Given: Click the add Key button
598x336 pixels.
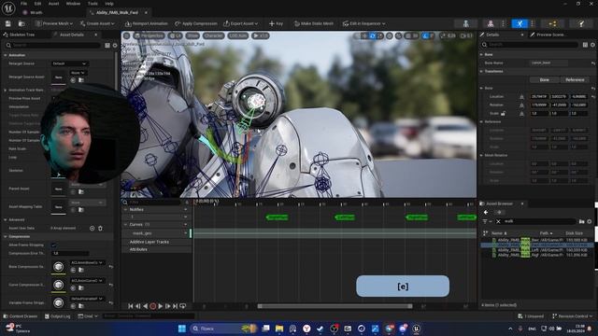Looking at the screenshot, I should click(x=276, y=23).
